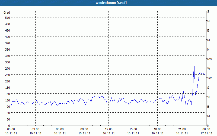
Task: Select the 06:00 time axis label
Action: point(60,129)
